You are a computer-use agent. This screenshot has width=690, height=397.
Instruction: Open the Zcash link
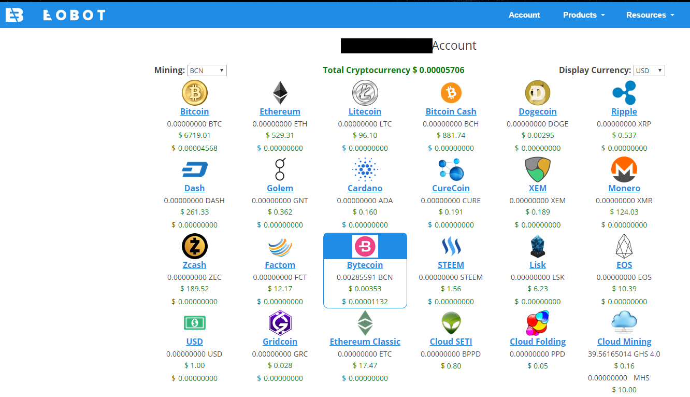point(195,265)
